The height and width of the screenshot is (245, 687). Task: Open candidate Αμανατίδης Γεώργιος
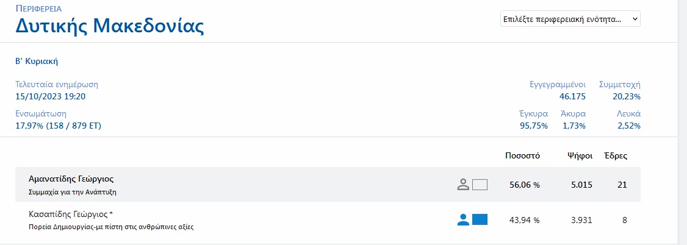(71, 179)
